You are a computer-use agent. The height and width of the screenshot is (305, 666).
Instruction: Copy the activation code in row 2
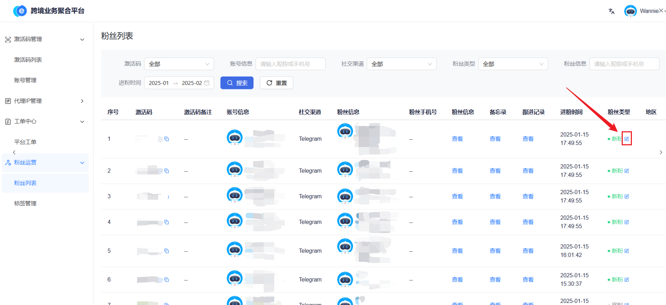point(167,171)
